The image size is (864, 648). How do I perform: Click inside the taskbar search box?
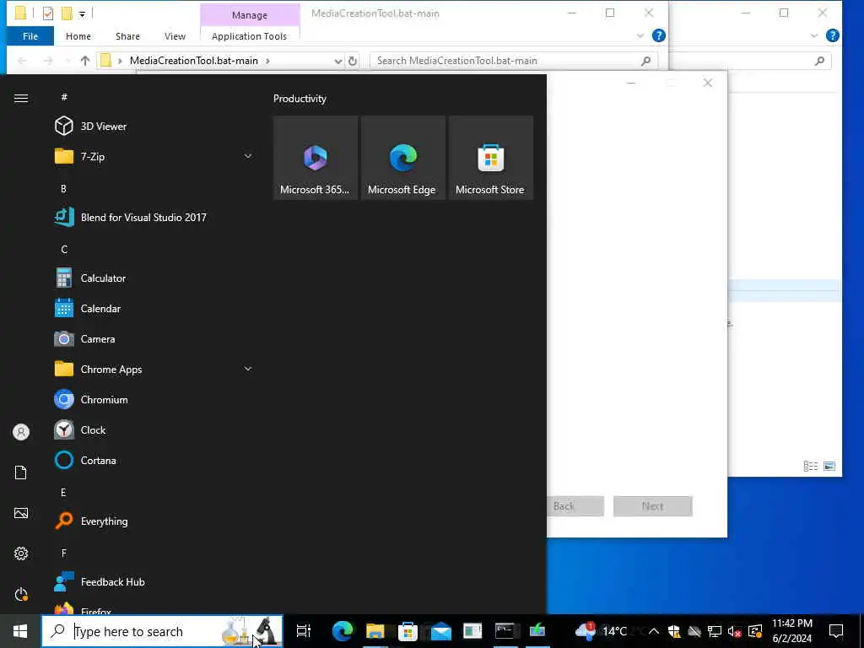pyautogui.click(x=162, y=631)
